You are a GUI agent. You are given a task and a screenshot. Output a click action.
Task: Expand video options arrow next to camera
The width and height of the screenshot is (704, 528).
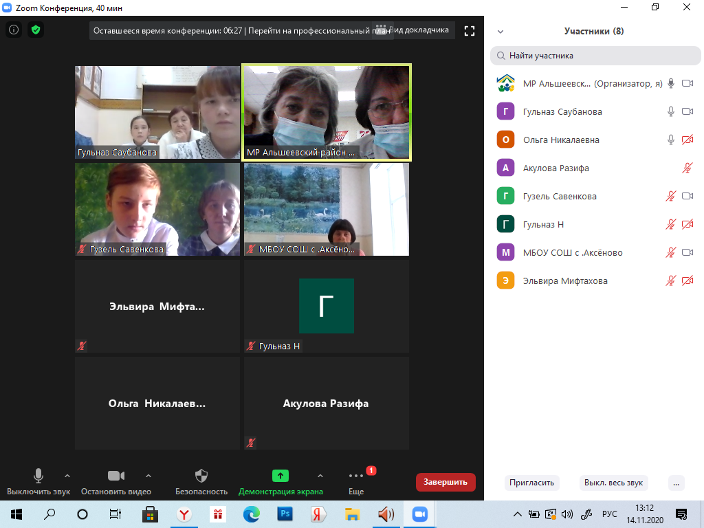point(148,475)
